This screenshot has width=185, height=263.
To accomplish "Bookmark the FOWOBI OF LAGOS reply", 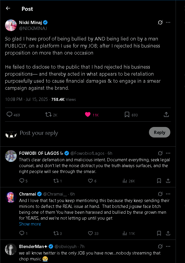I will (x=159, y=181).
